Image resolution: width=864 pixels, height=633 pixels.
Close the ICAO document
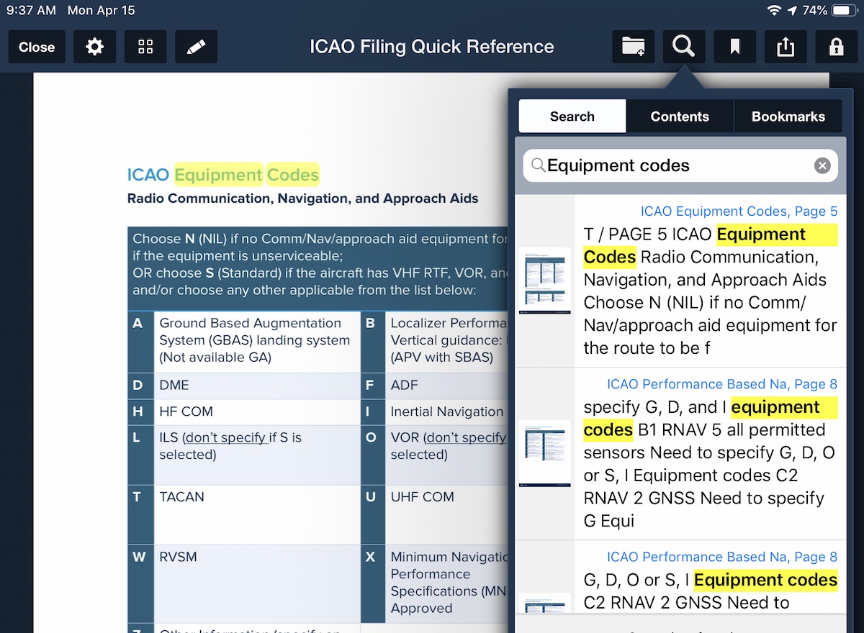[x=37, y=47]
